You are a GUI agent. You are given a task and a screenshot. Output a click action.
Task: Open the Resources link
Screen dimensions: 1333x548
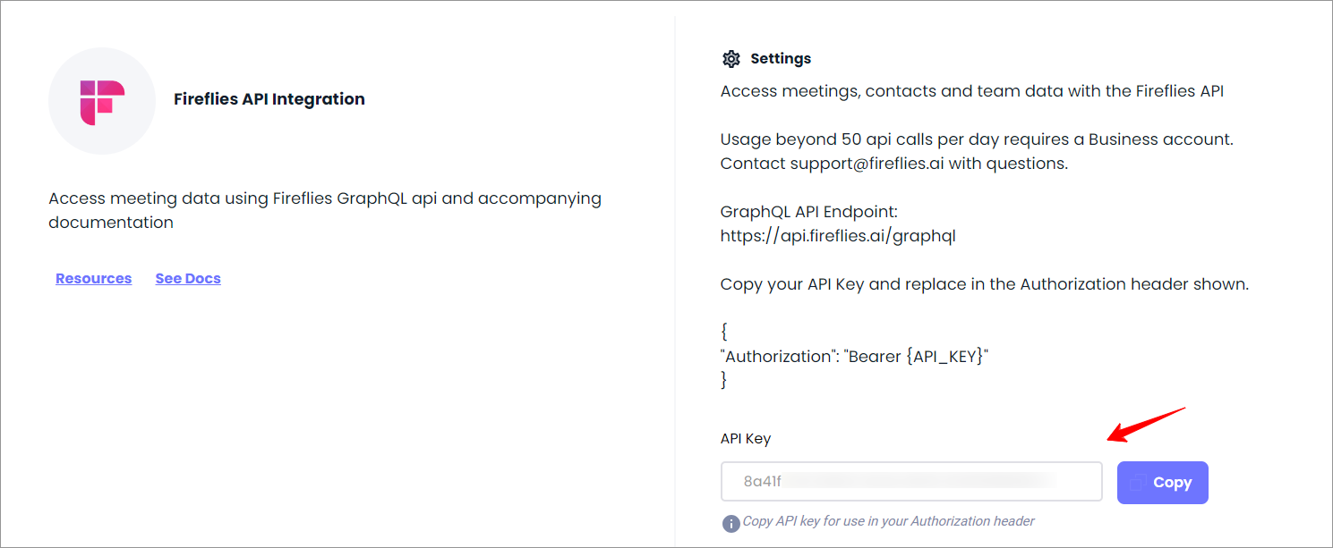pos(93,279)
